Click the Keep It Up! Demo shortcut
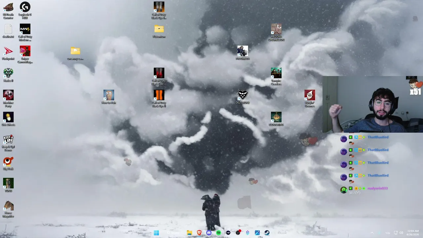This screenshot has width=423, height=238. click(x=8, y=143)
